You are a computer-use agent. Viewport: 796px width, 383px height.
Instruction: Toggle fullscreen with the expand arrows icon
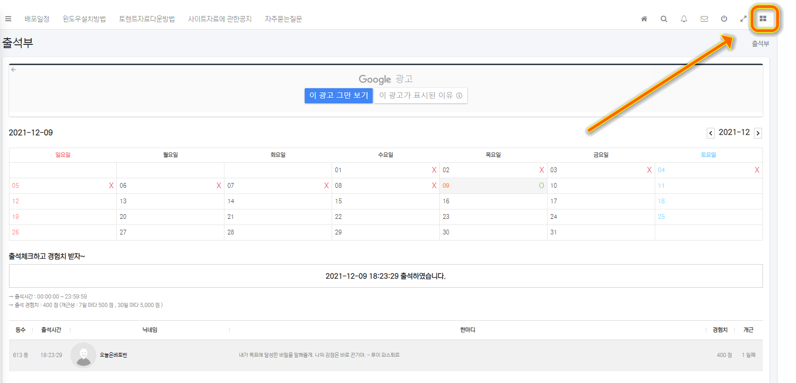[743, 19]
